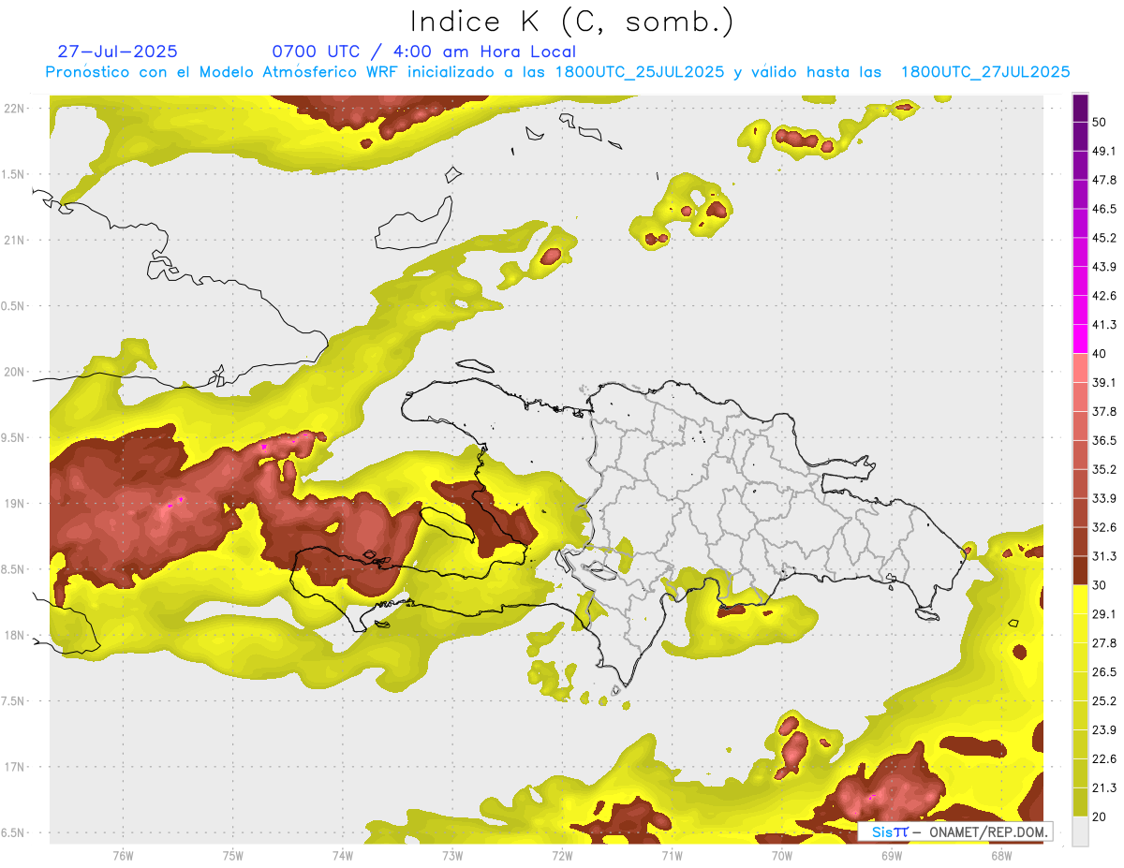Click the colorbar value "43.9"
The height and width of the screenshot is (868, 1124).
point(1104,267)
